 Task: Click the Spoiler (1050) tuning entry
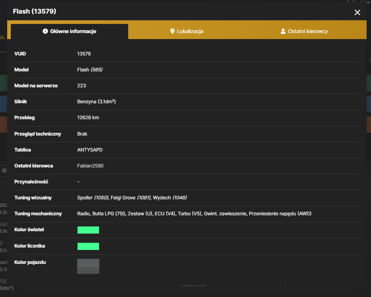click(93, 198)
